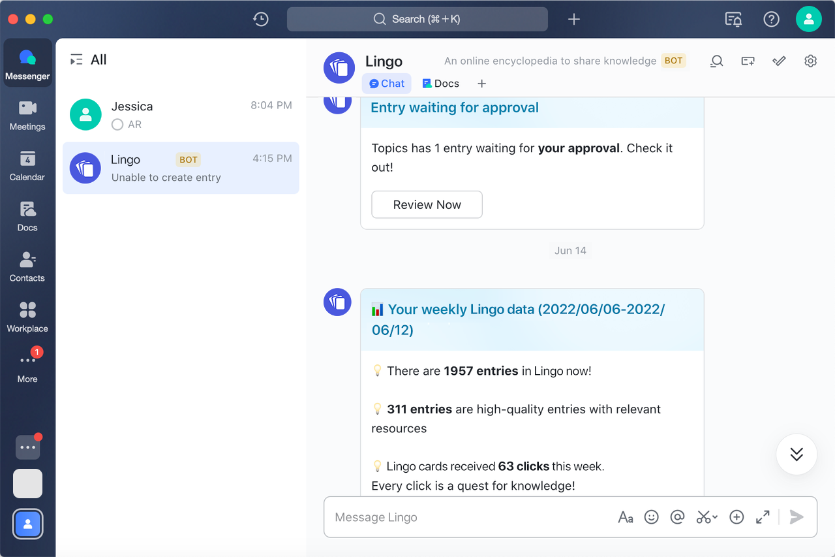The height and width of the screenshot is (557, 835).
Task: Select the Chat tab
Action: pyautogui.click(x=387, y=84)
